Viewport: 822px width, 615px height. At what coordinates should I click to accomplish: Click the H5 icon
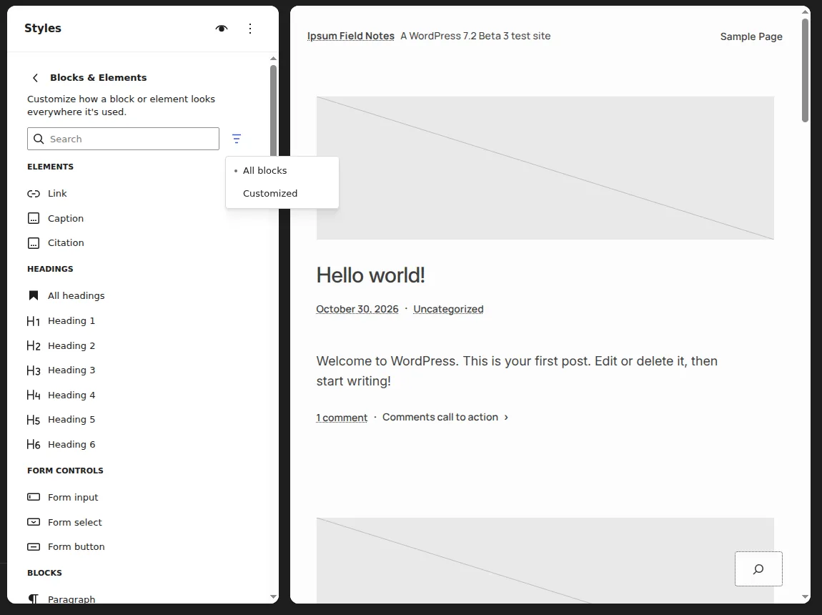point(34,420)
